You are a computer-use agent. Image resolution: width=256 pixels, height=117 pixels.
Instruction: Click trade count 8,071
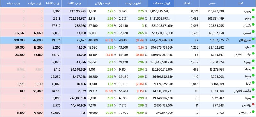195,11
